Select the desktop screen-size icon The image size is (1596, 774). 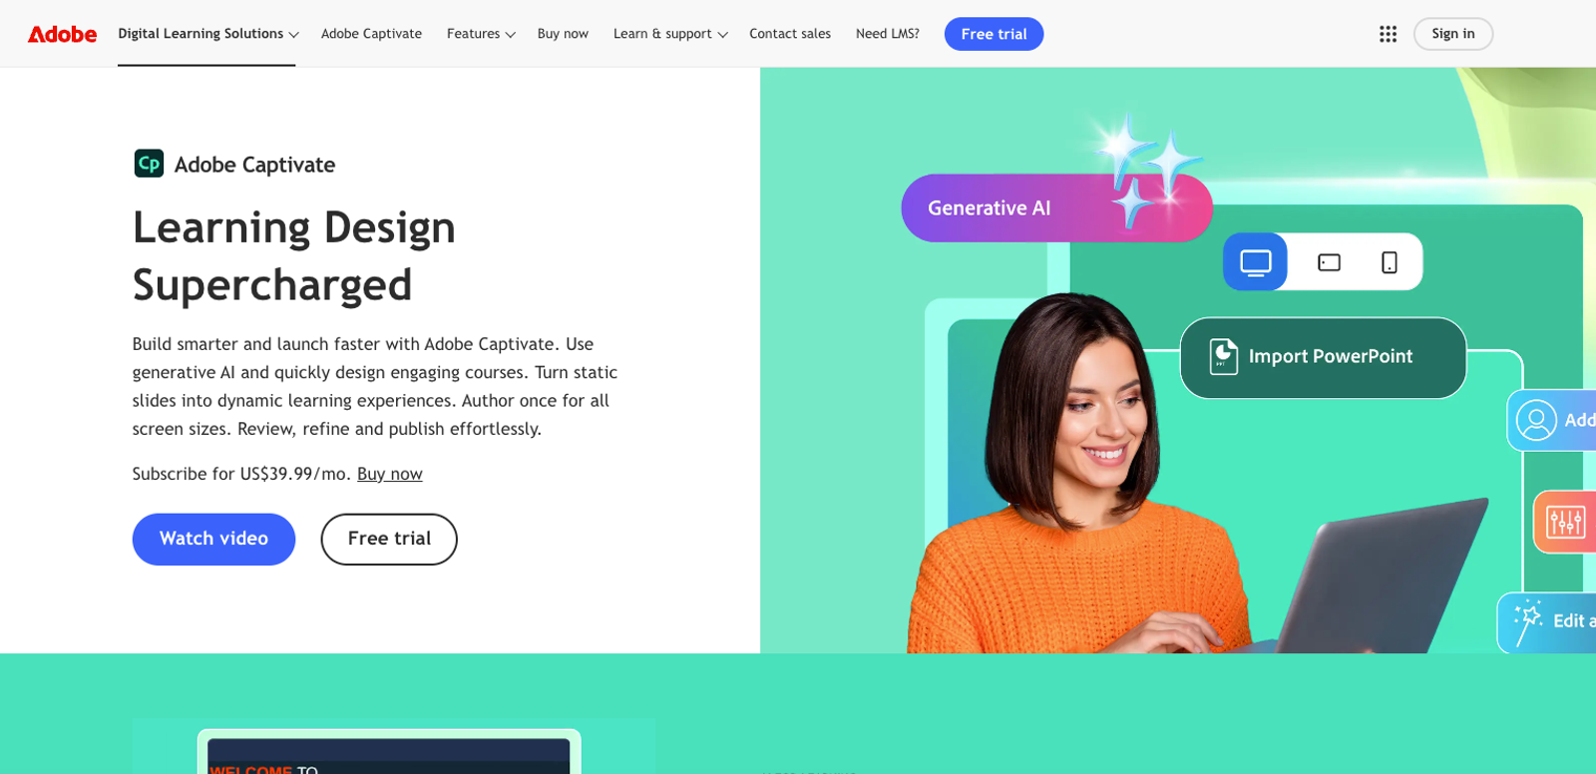[x=1255, y=262]
